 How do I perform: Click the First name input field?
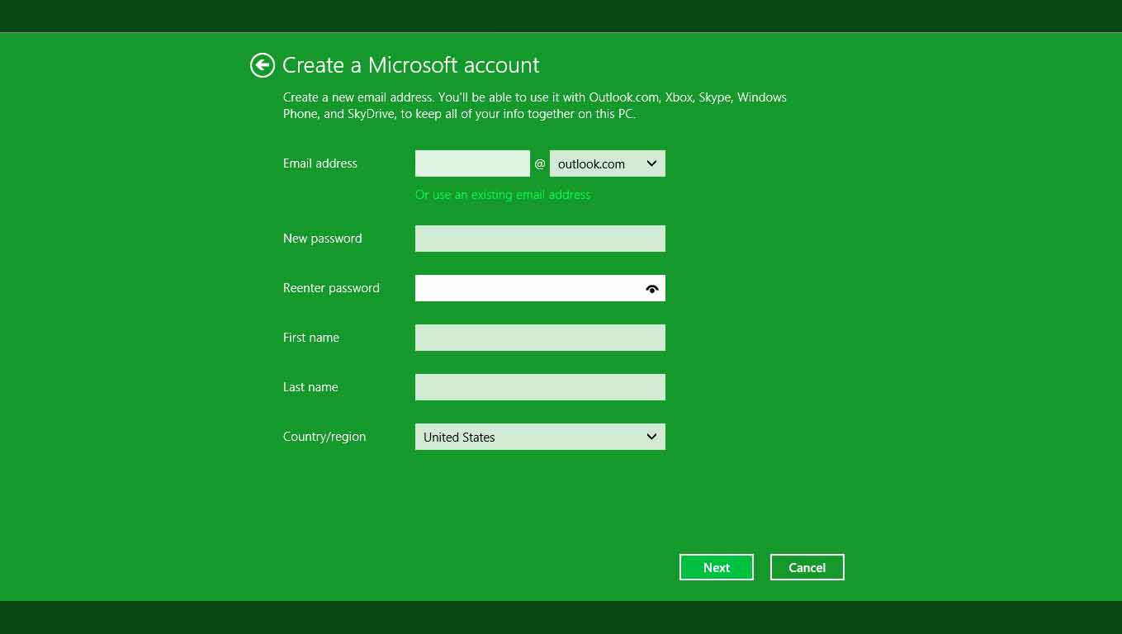[540, 338]
